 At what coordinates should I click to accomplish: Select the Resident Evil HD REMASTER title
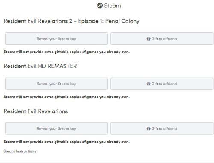40,66
